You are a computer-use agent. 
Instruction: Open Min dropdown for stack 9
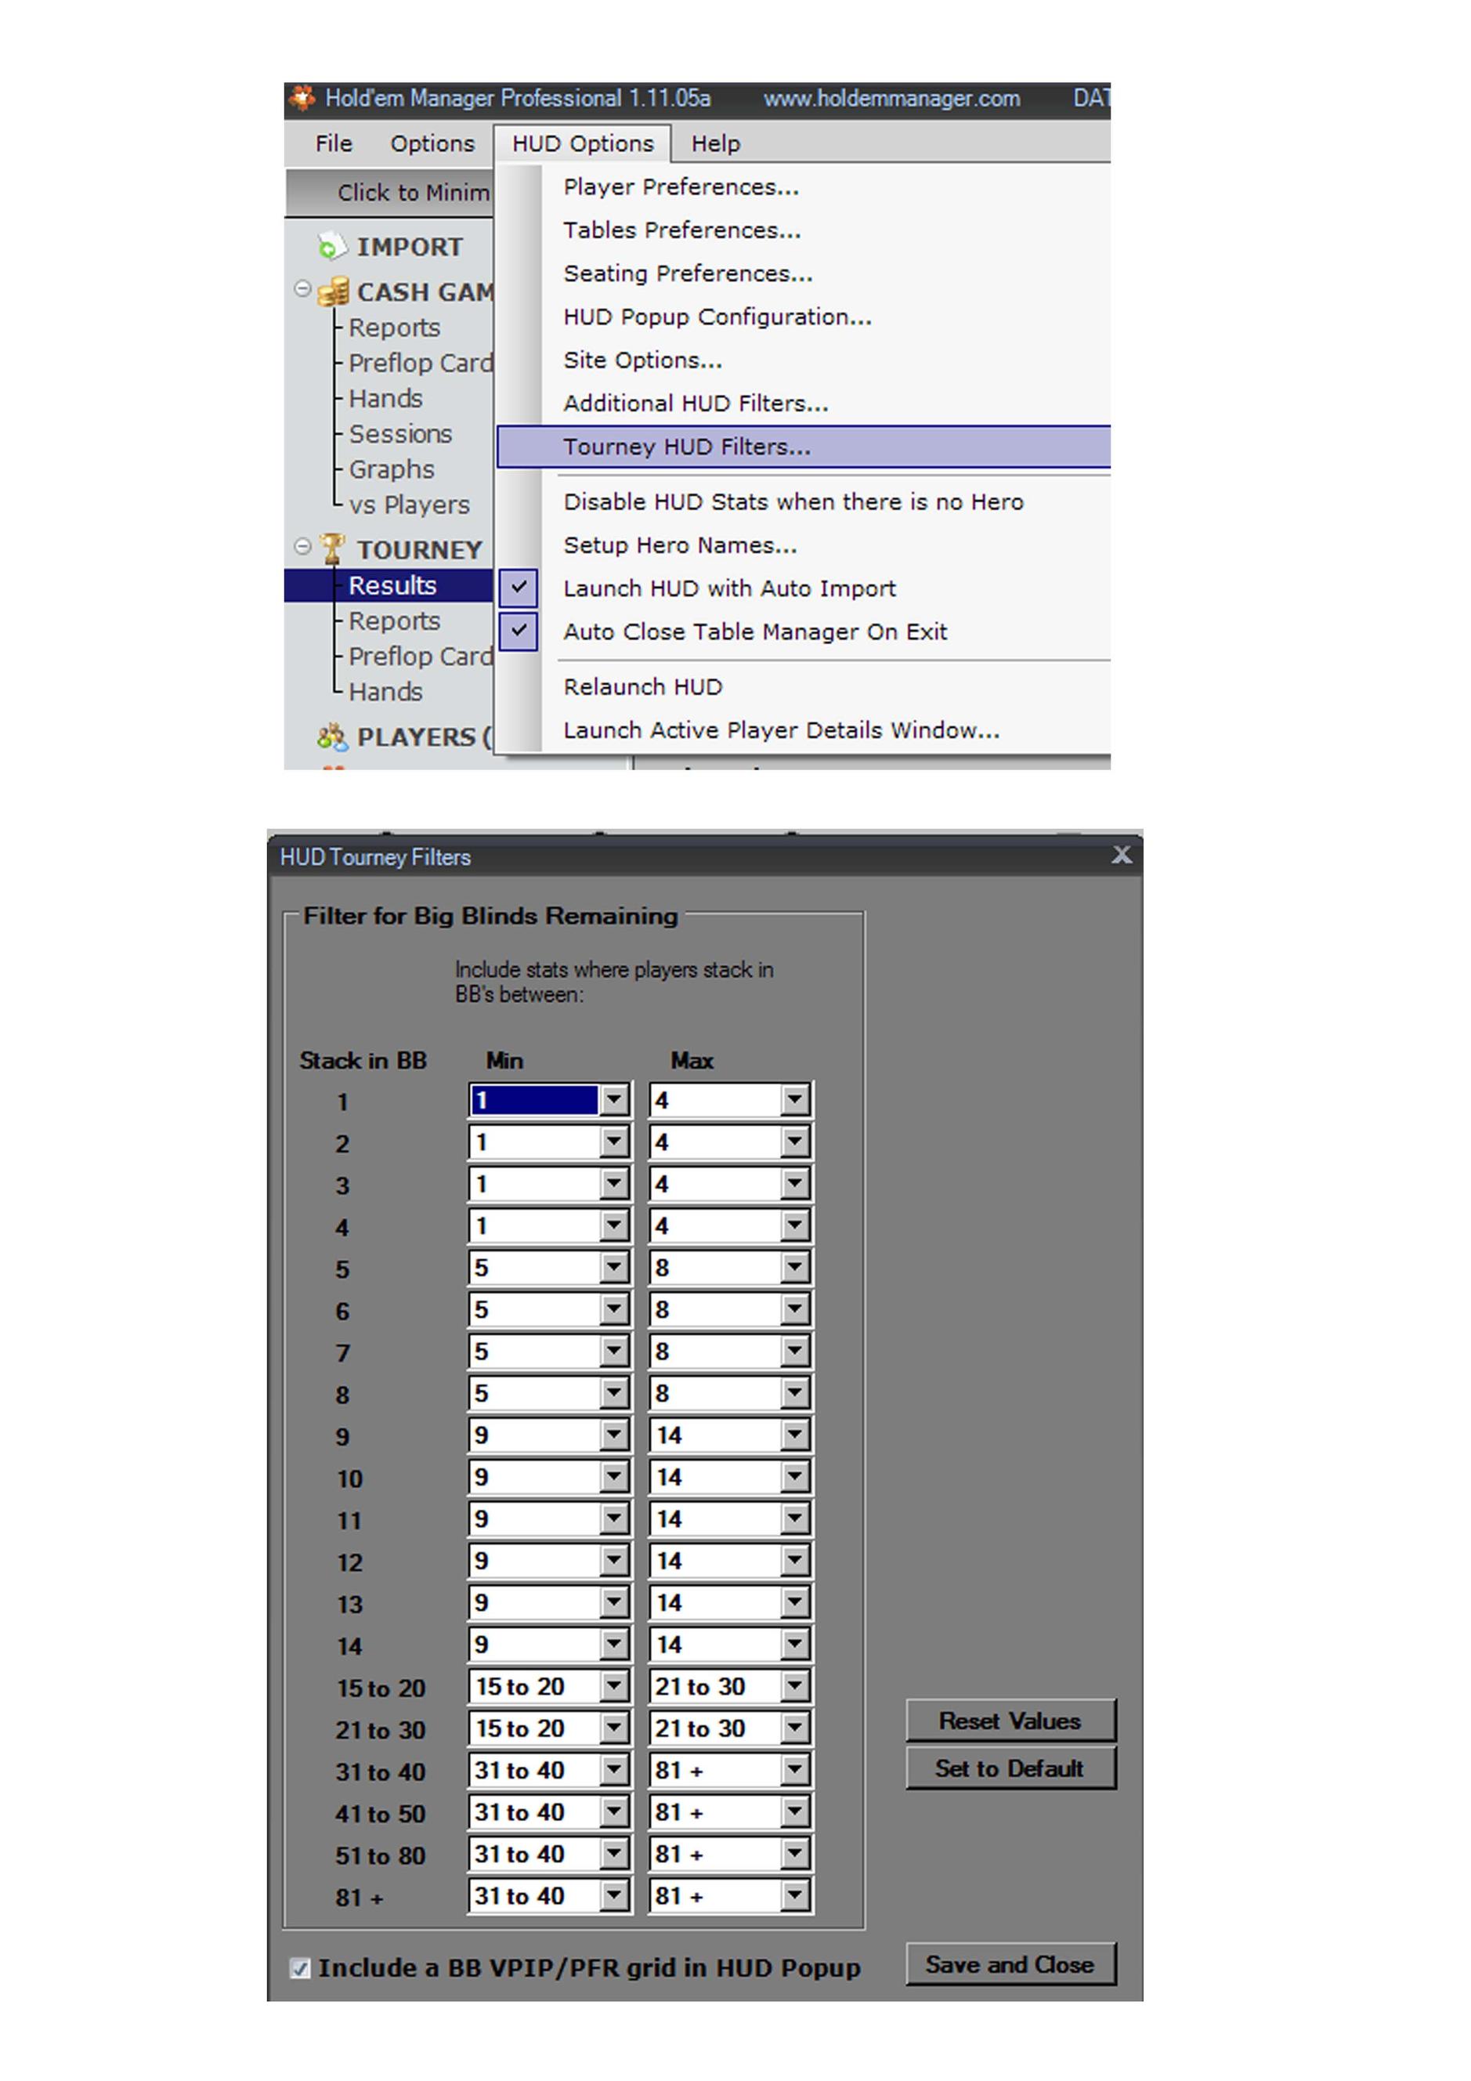pos(613,1435)
